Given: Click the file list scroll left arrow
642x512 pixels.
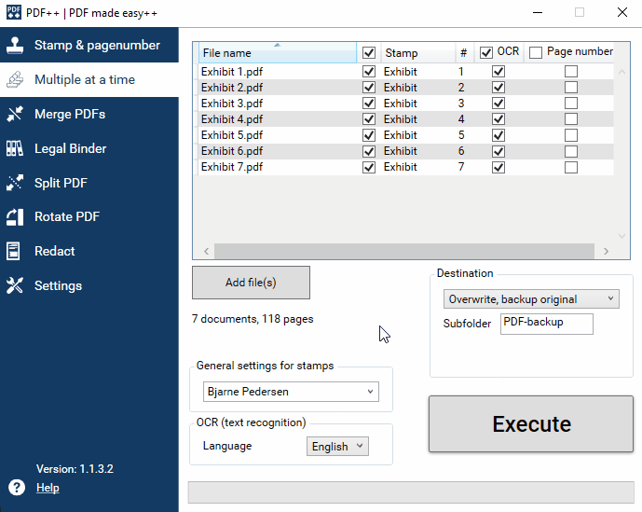Looking at the screenshot, I should [206, 251].
